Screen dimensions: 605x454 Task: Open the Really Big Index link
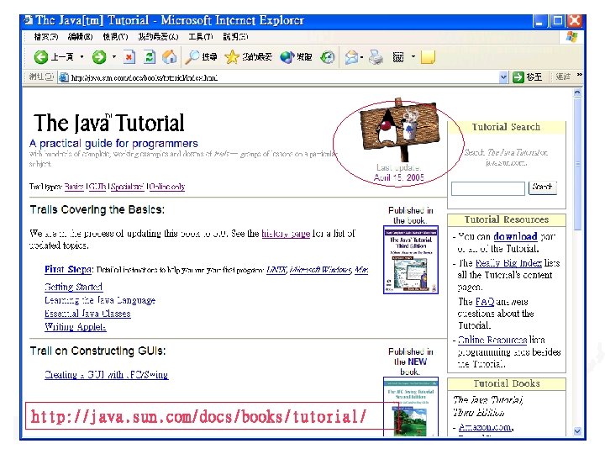(x=508, y=263)
